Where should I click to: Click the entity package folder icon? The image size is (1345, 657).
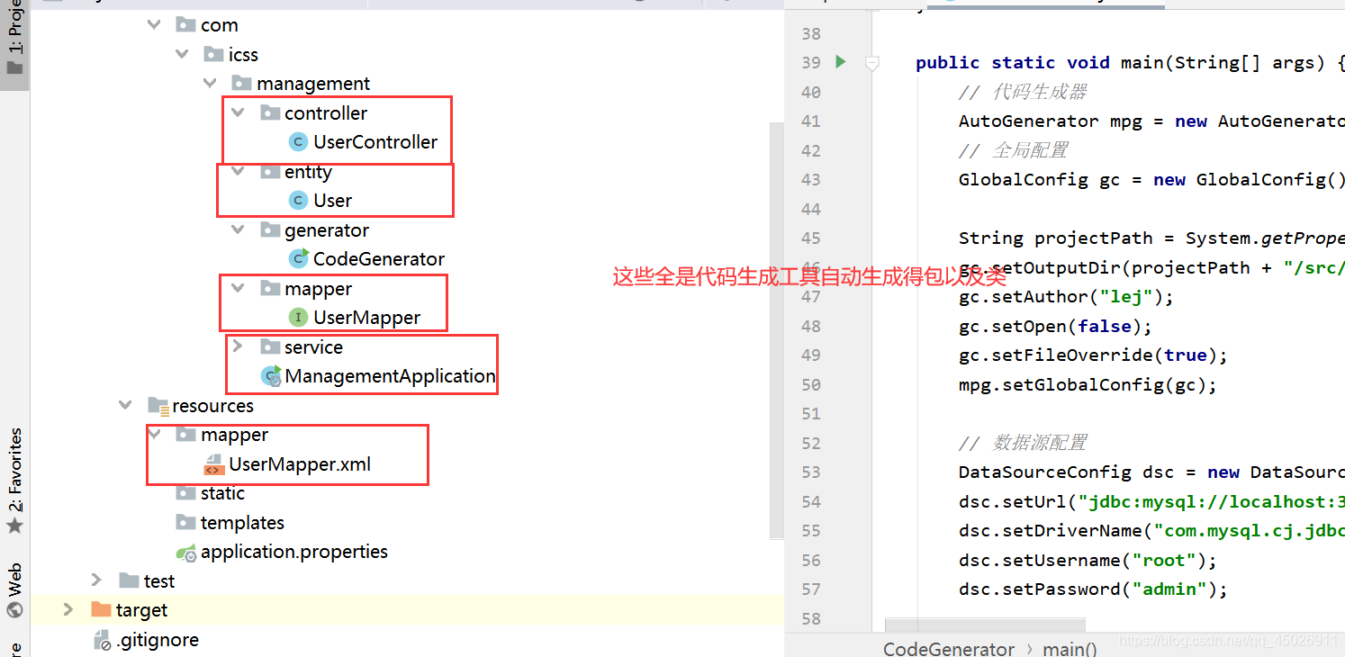point(270,171)
